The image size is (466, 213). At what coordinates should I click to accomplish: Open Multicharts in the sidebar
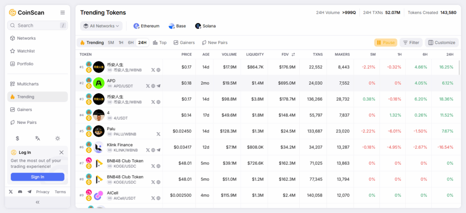click(x=37, y=84)
